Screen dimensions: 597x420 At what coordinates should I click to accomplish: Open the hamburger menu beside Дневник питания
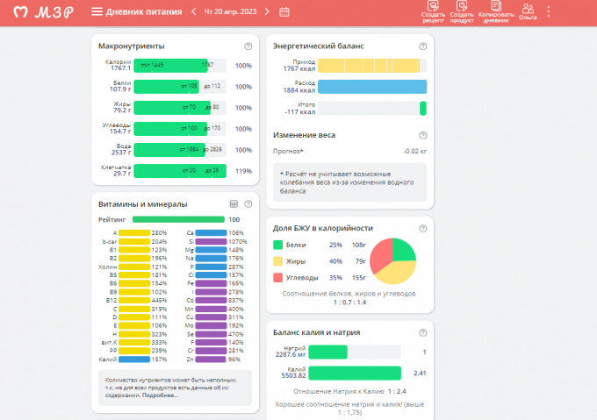(x=97, y=12)
